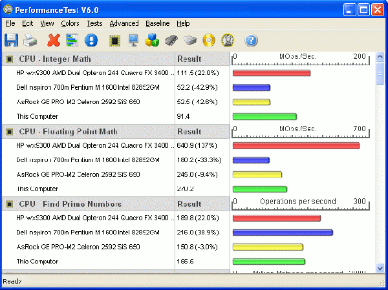
Task: Maximize the PerformanceTest window
Action: 363,10
